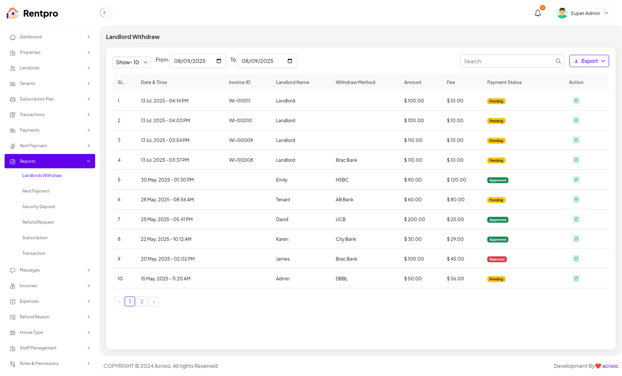The height and width of the screenshot is (376, 622).
Task: Open the Export dropdown
Action: pos(589,61)
